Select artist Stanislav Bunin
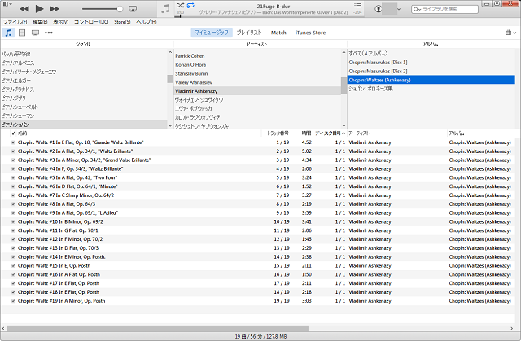This screenshot has height=341, width=521. 191,73
